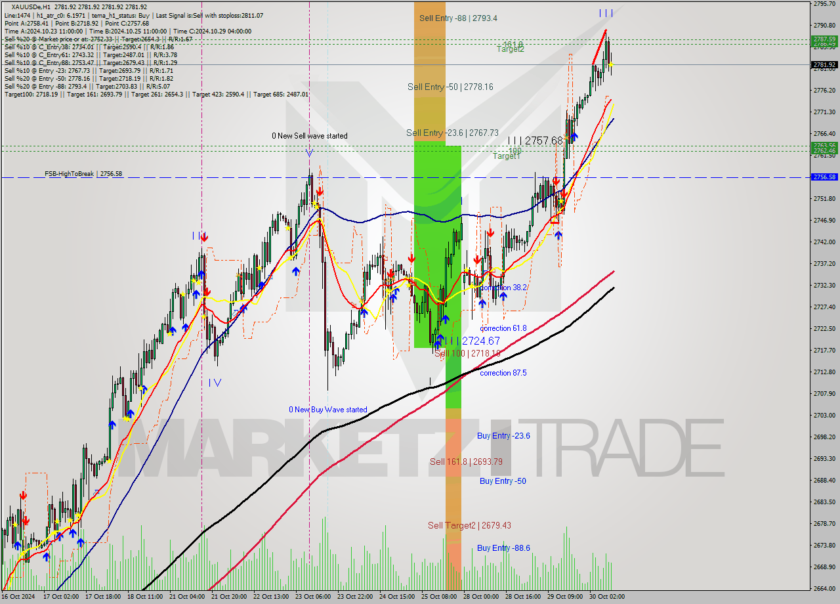Viewport: 840px width, 604px height.
Task: Click the 2703.00 price axis label
Action: tap(824, 415)
